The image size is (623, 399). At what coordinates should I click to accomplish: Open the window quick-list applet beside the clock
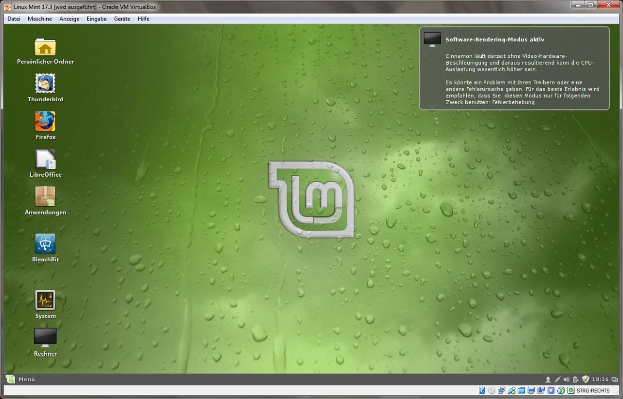click(x=615, y=379)
